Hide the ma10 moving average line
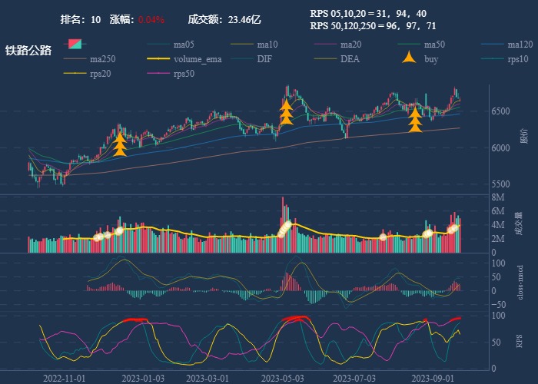 pos(267,45)
